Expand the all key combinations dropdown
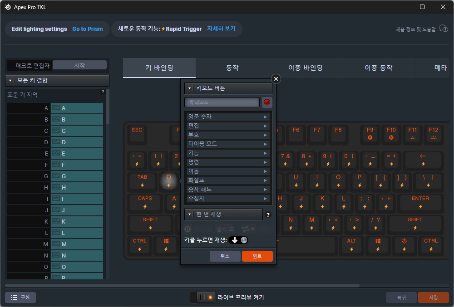 pyautogui.click(x=57, y=80)
